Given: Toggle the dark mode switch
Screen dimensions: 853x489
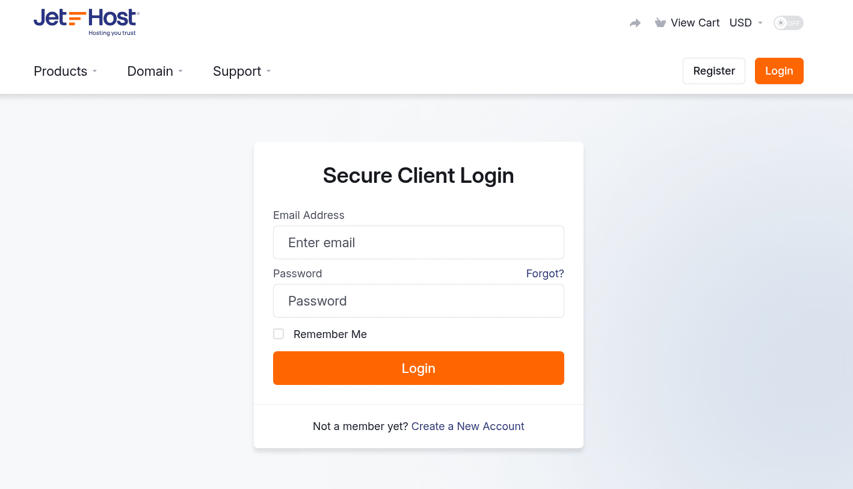Looking at the screenshot, I should click(788, 23).
